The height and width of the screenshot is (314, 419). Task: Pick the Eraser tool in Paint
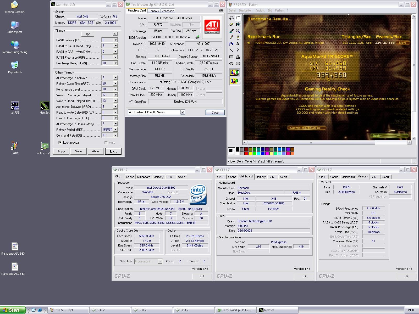point(231,24)
